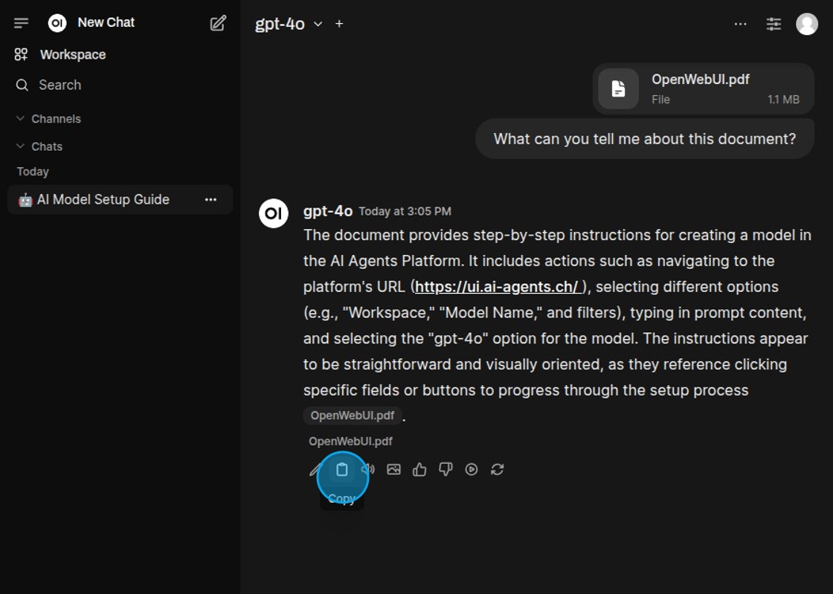Regenerate the gpt-4o response
Screen dimensions: 833x594
point(498,469)
